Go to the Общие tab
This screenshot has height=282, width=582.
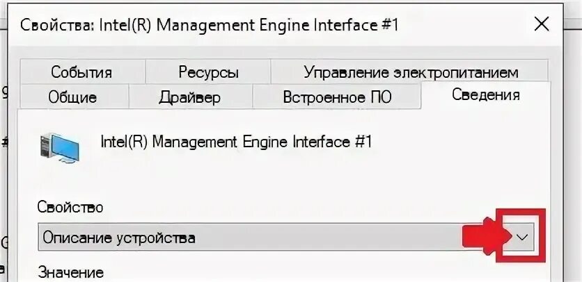72,97
